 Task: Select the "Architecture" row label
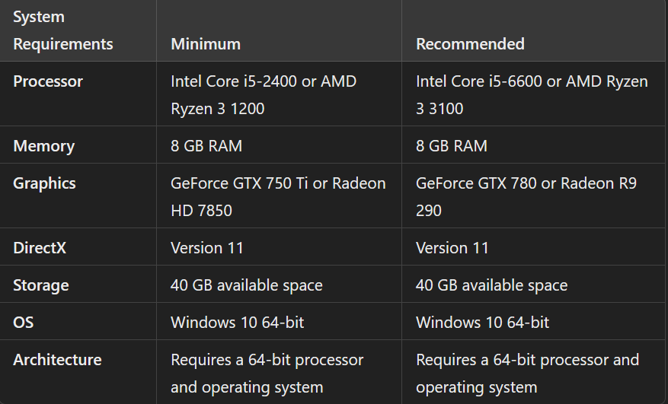point(57,360)
